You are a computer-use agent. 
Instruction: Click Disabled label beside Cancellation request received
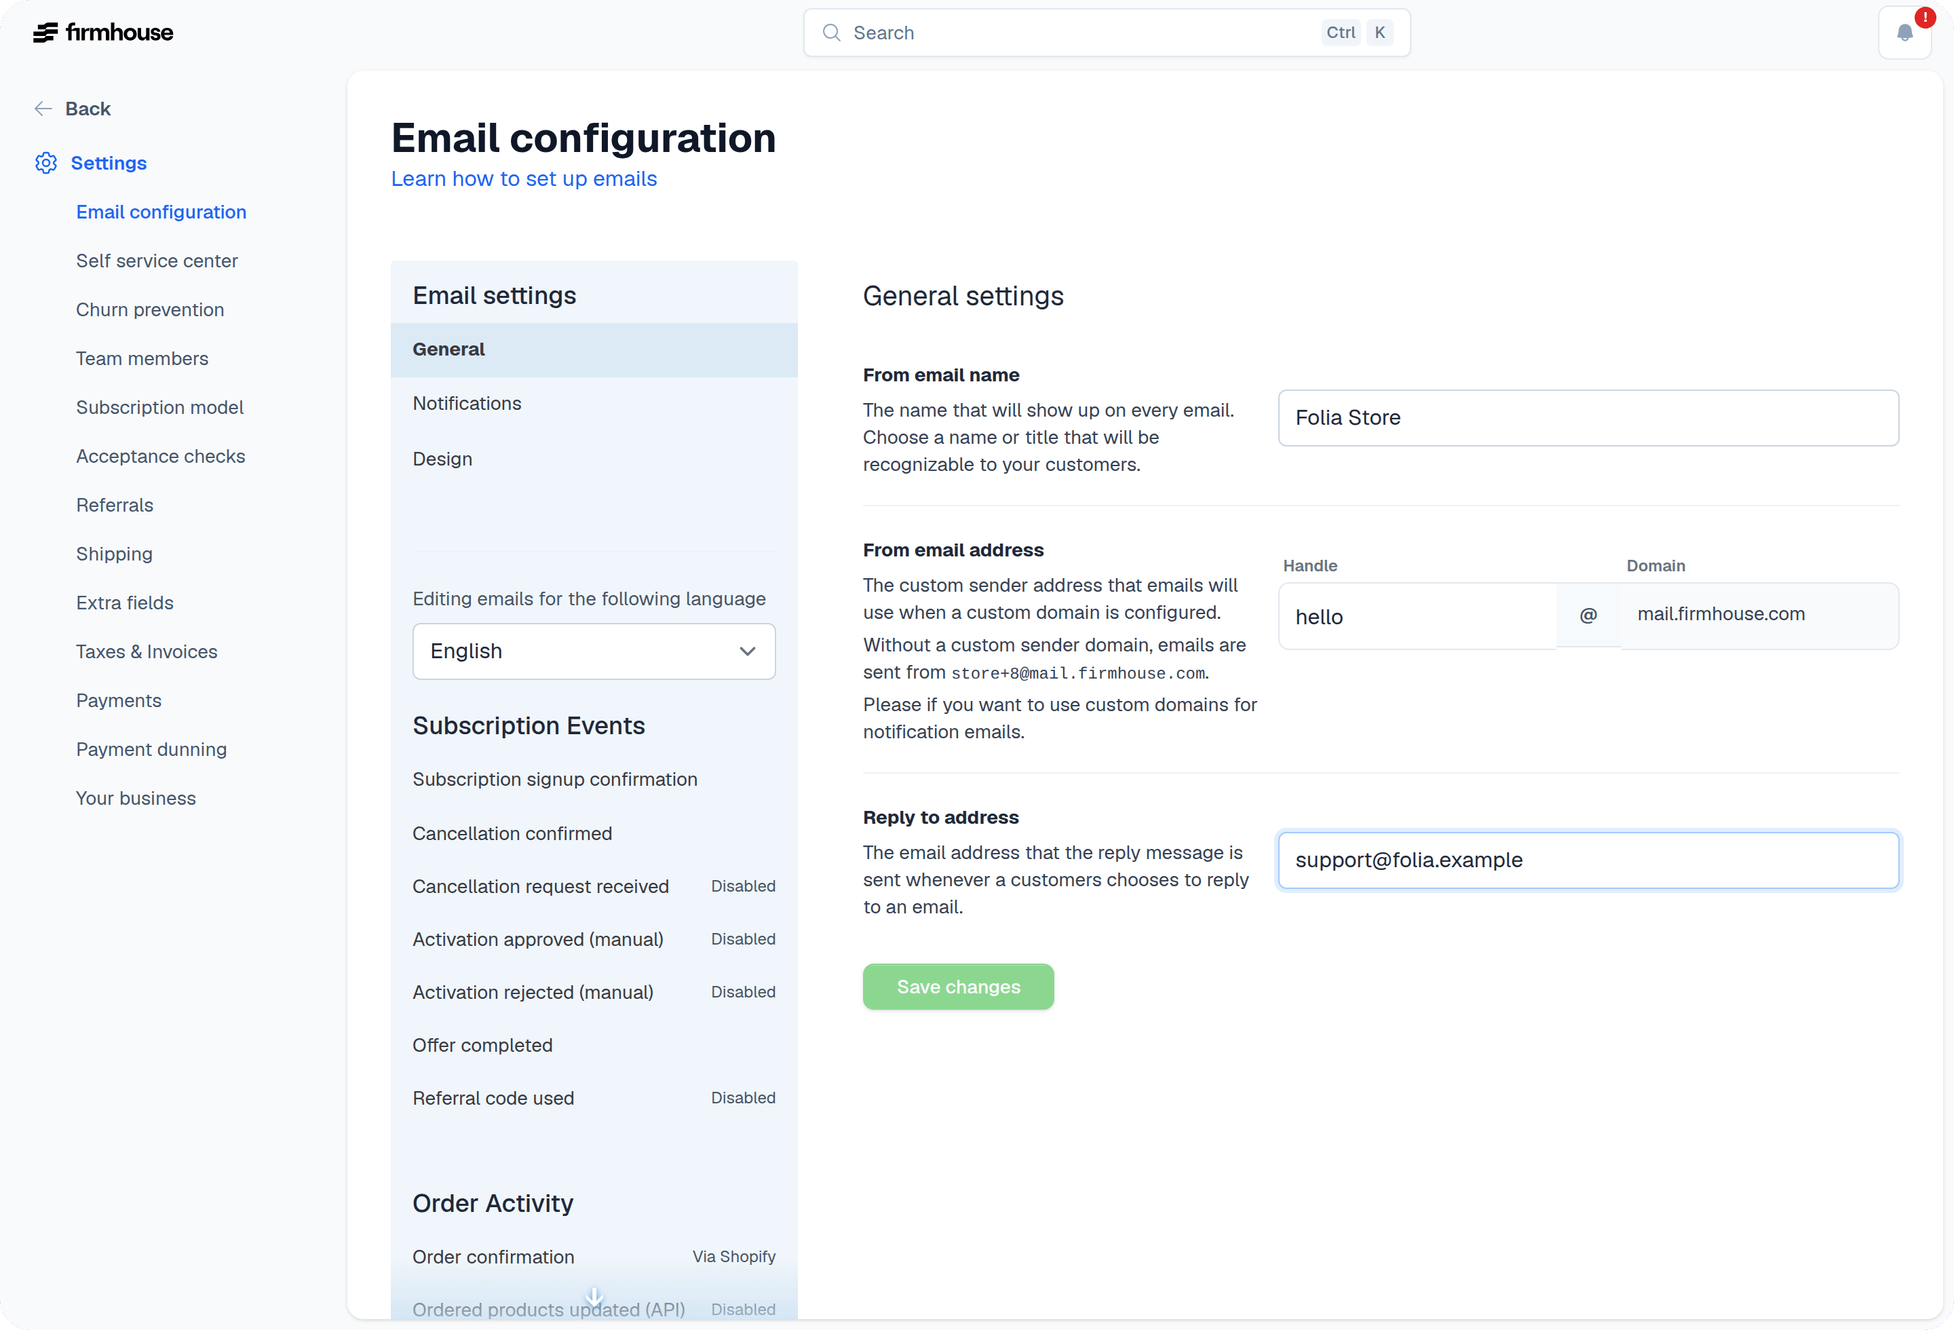[x=743, y=886]
